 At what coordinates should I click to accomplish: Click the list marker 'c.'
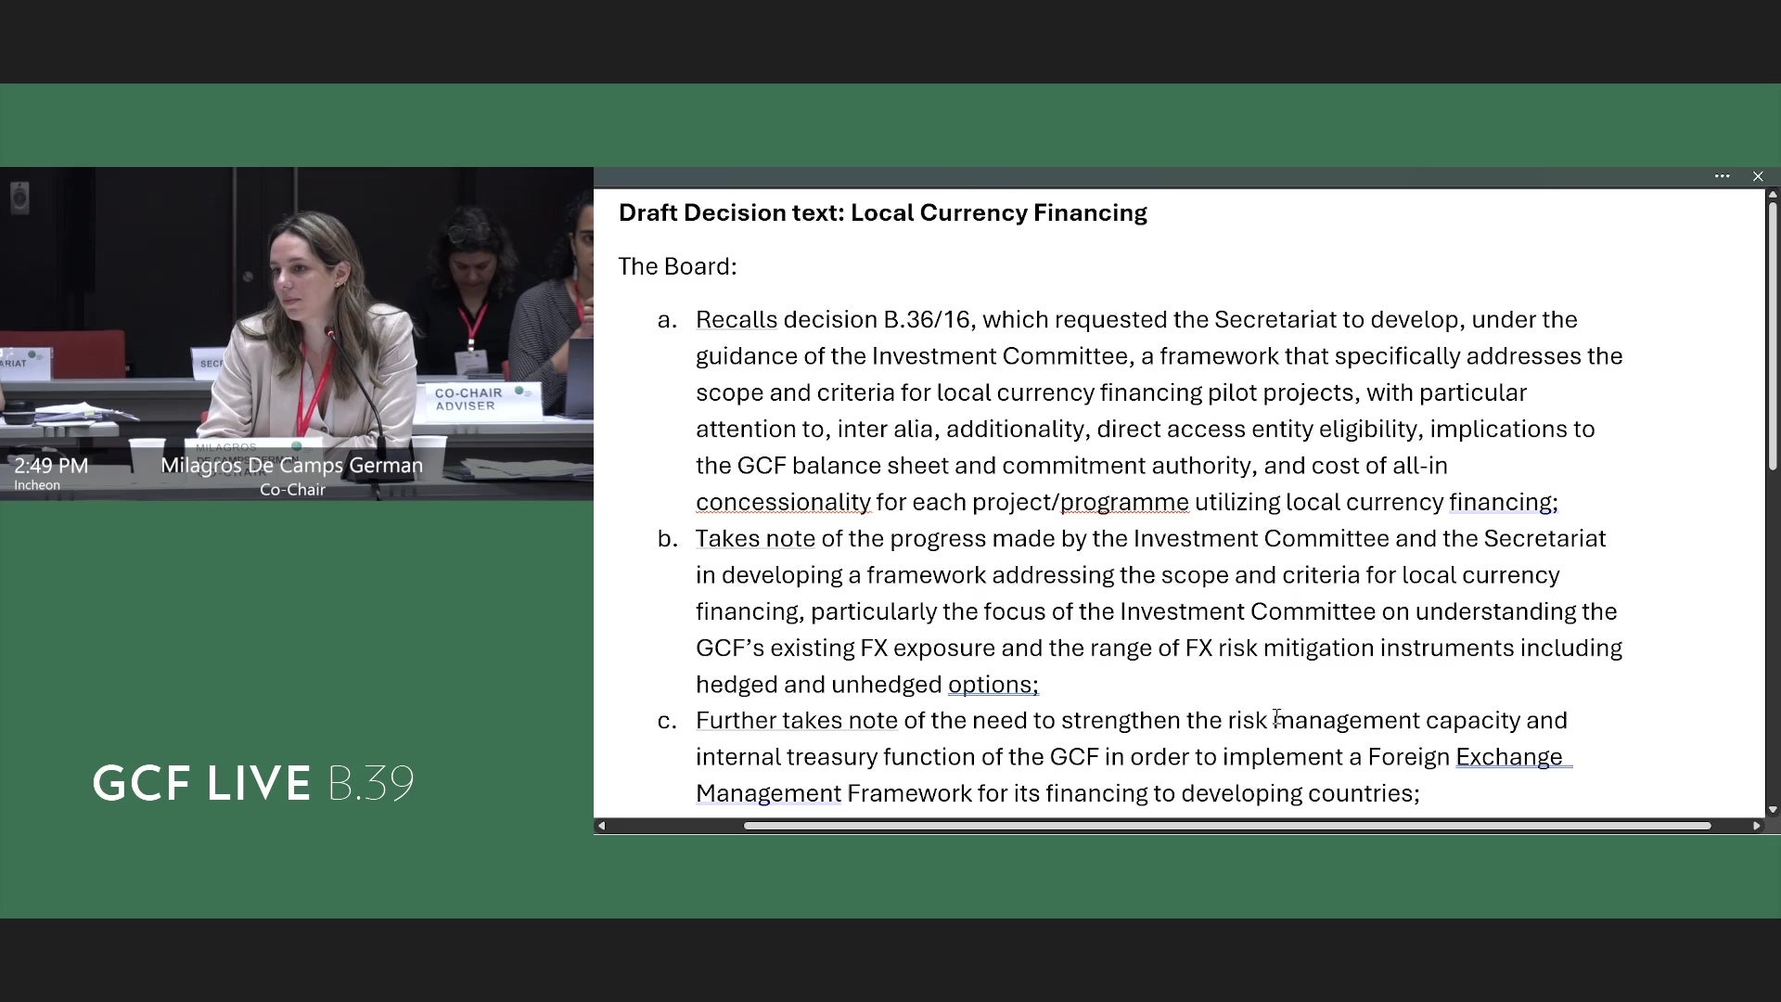[x=668, y=720]
